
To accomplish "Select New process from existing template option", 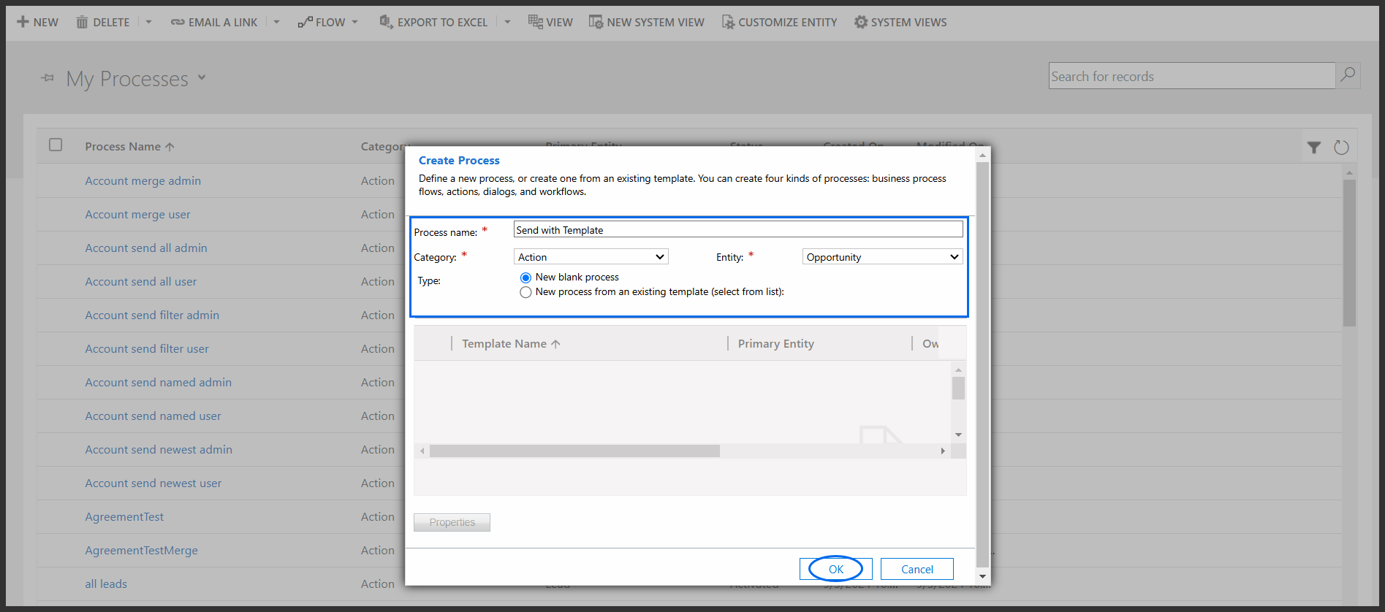I will coord(525,292).
